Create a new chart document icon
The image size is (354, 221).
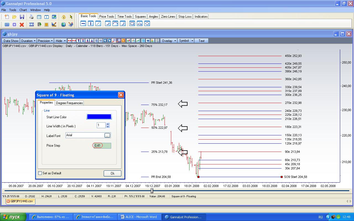7,17
